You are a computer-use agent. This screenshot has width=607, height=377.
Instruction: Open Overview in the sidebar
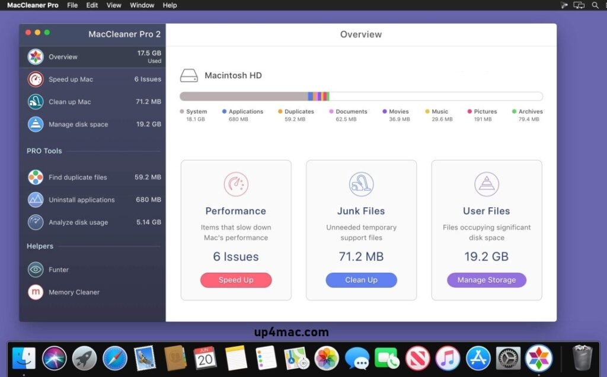coord(62,57)
